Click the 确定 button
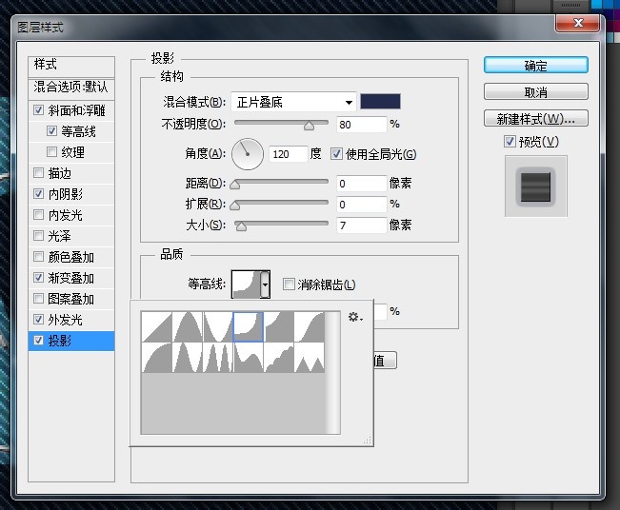The height and width of the screenshot is (510, 620). point(535,66)
